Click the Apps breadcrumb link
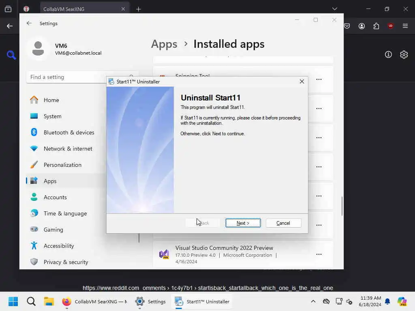 tap(164, 44)
